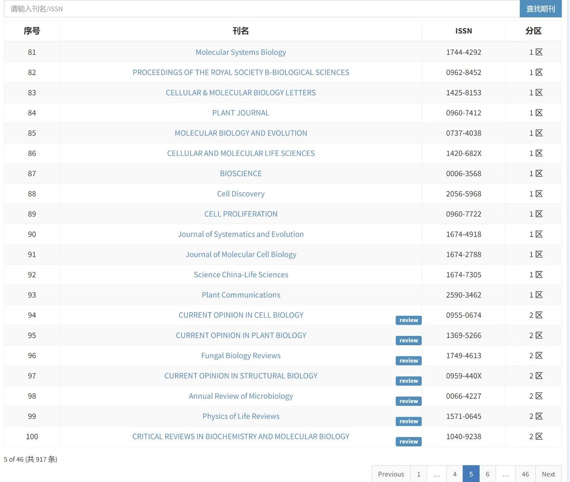Screen dimensions: 570x482
Task: Open Science China-Life Sciences link
Action: 241,275
